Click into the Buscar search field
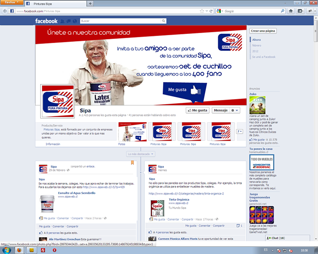 point(121,21)
